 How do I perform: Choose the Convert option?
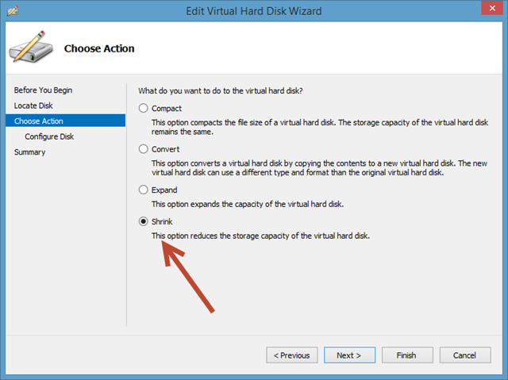[143, 148]
